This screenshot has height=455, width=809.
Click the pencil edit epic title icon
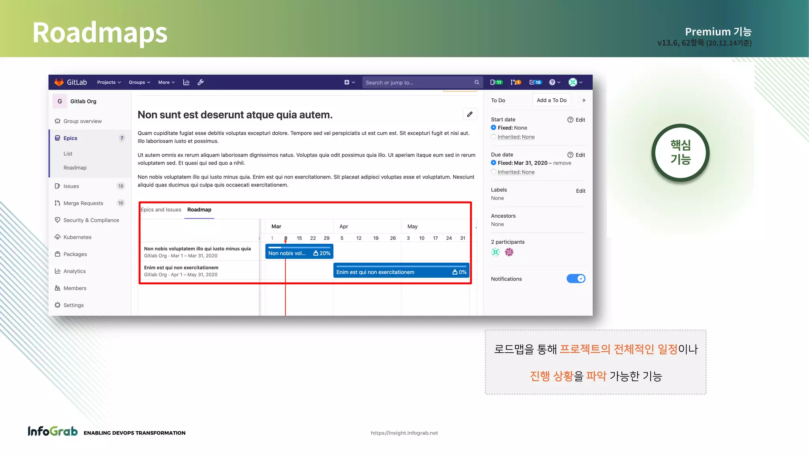coord(470,114)
